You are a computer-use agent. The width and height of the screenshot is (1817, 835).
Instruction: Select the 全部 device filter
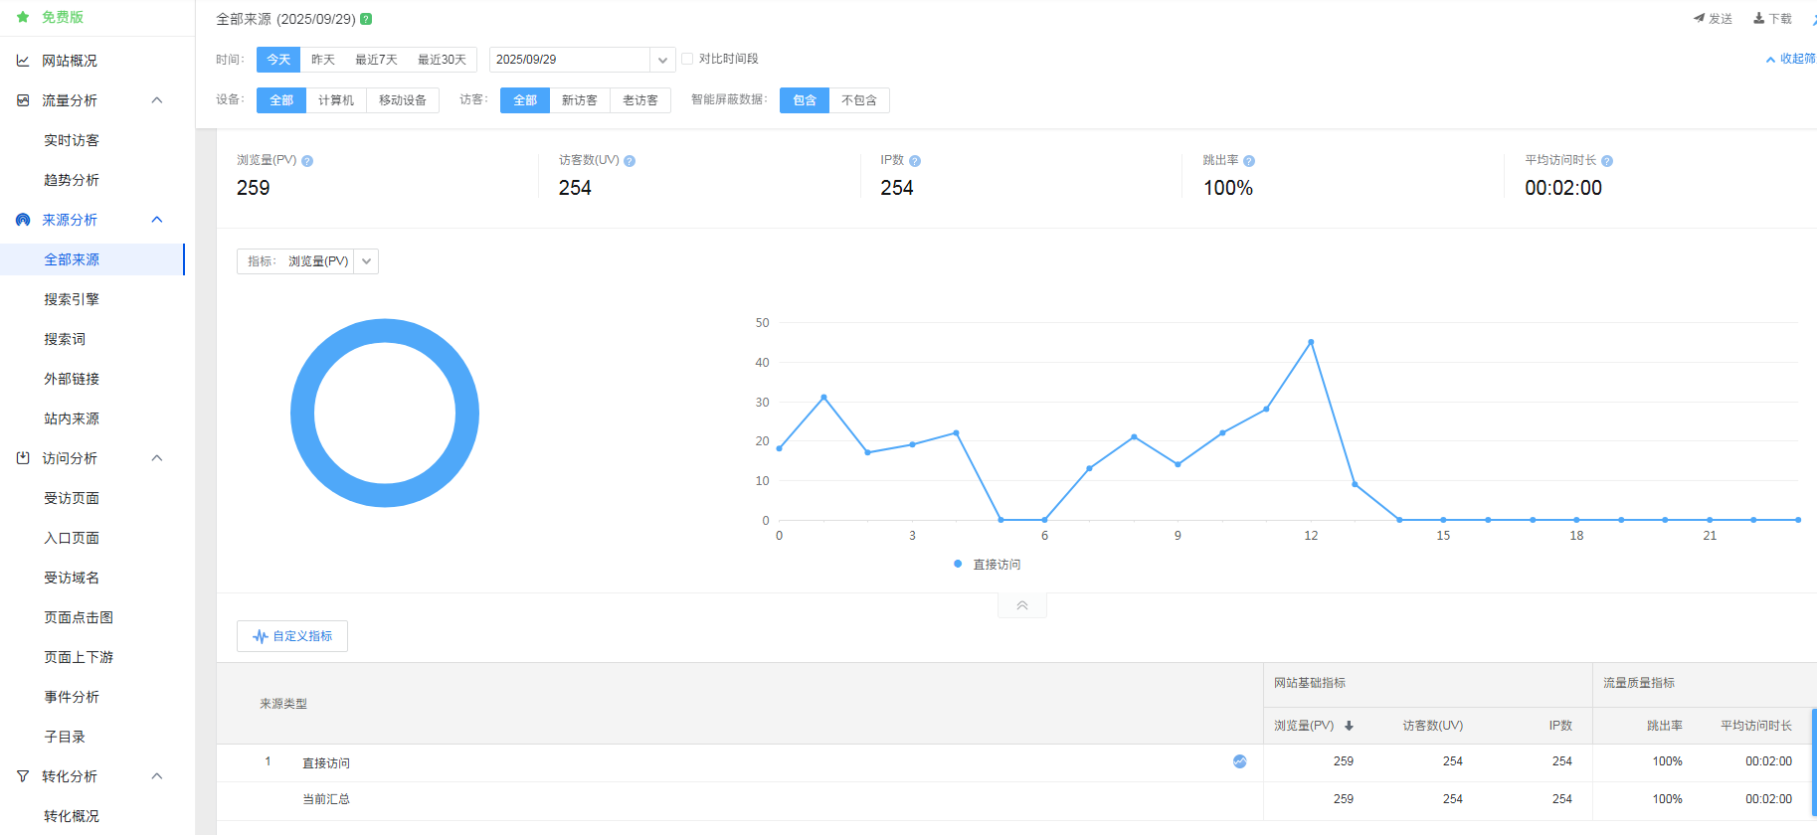coord(281,100)
